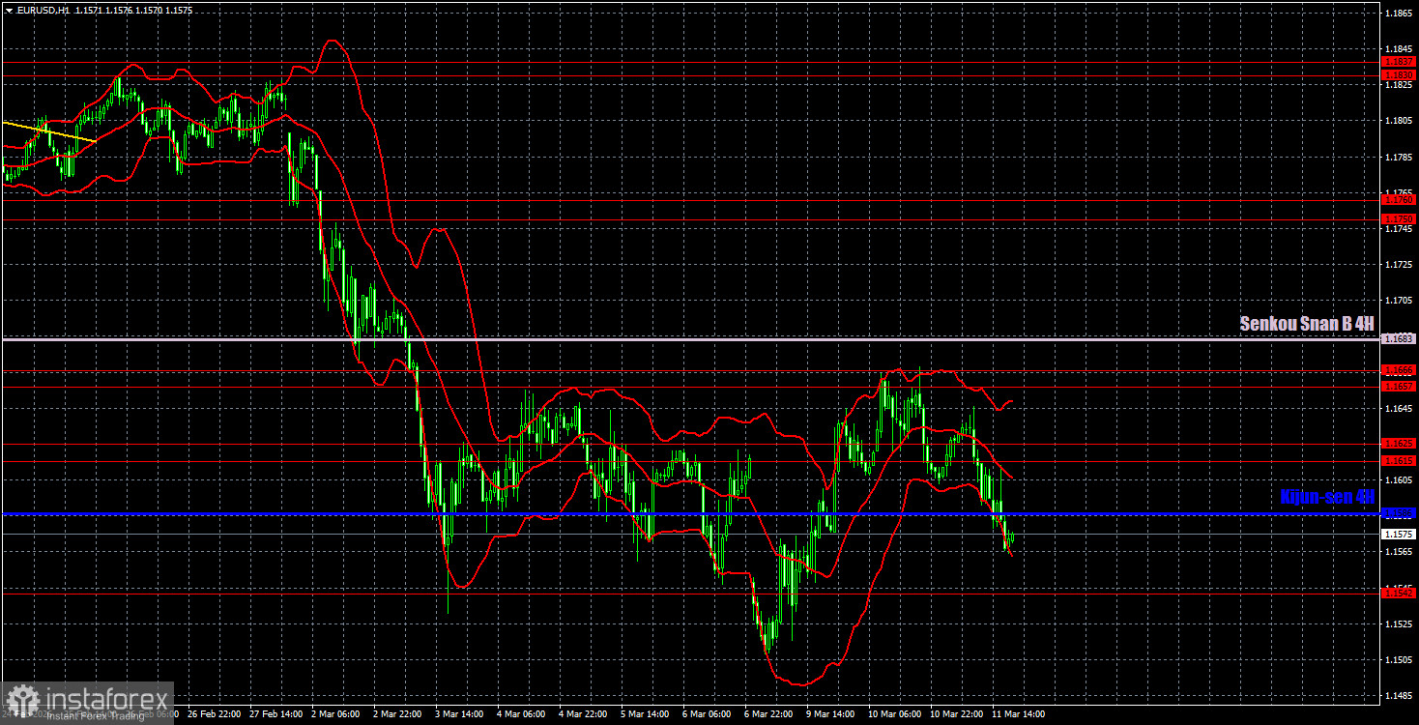Screen dimensions: 1419x725
Task: Select the yellow trend line segment
Action: coord(48,132)
